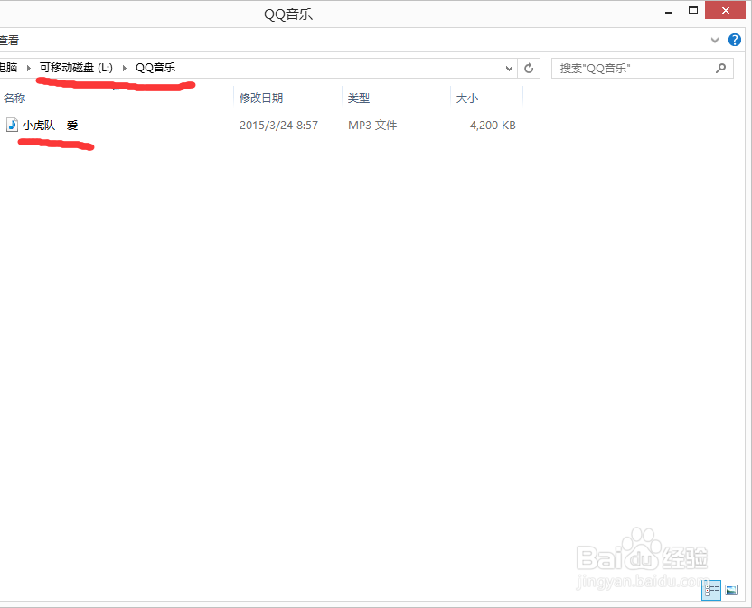Screen dimensions: 752x608
Task: Minimize the QQ音乐 window
Action: click(x=669, y=12)
